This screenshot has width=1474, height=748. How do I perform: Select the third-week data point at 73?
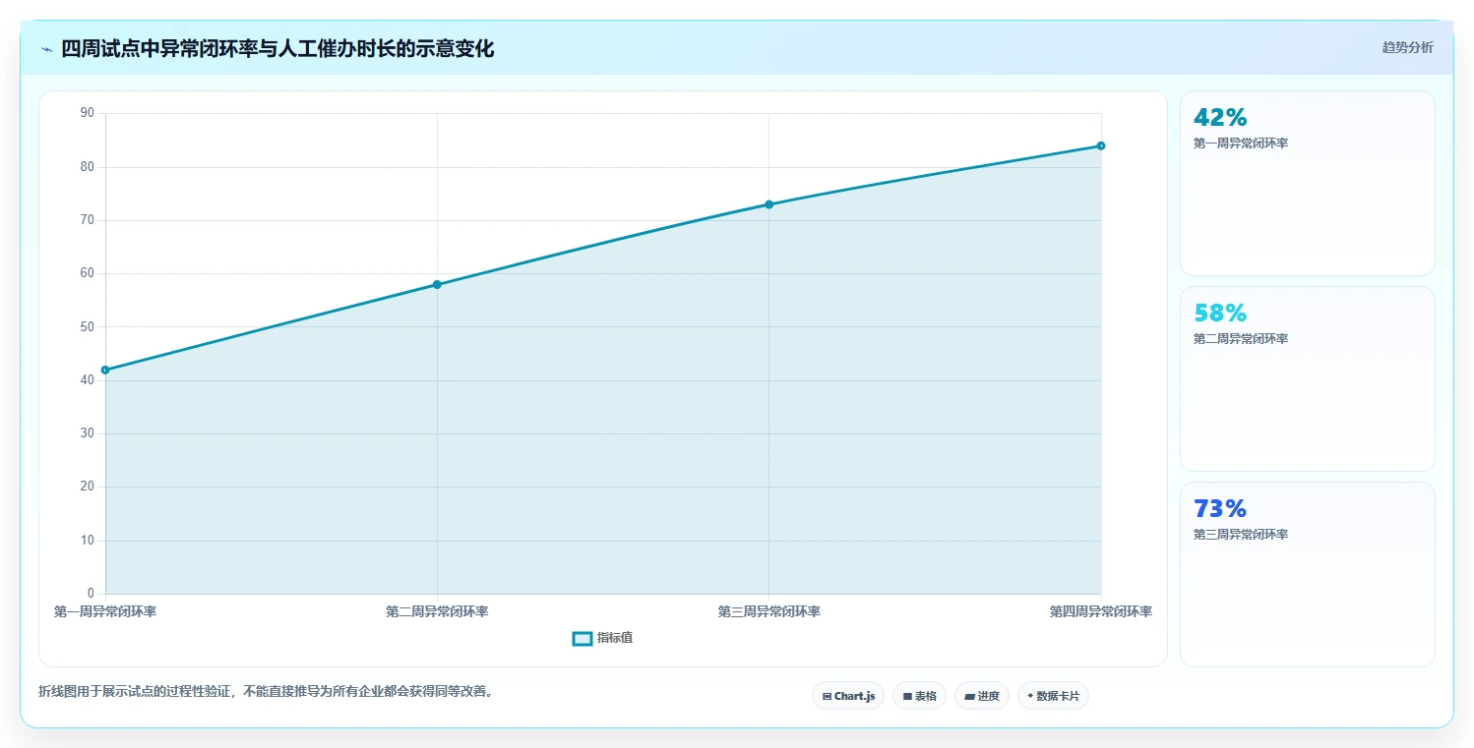[768, 204]
